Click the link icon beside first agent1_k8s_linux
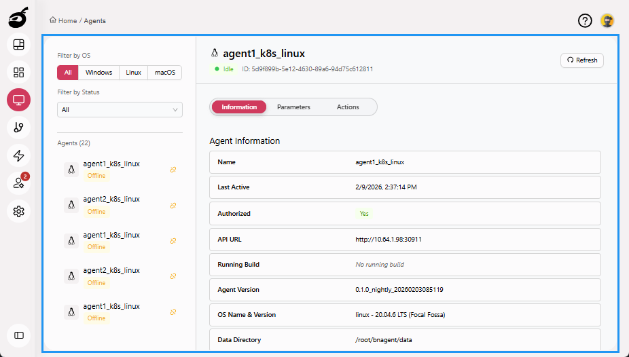 (x=173, y=170)
